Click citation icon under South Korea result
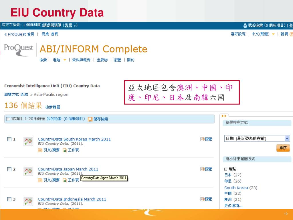The width and height of the screenshot is (293, 220). (40, 150)
